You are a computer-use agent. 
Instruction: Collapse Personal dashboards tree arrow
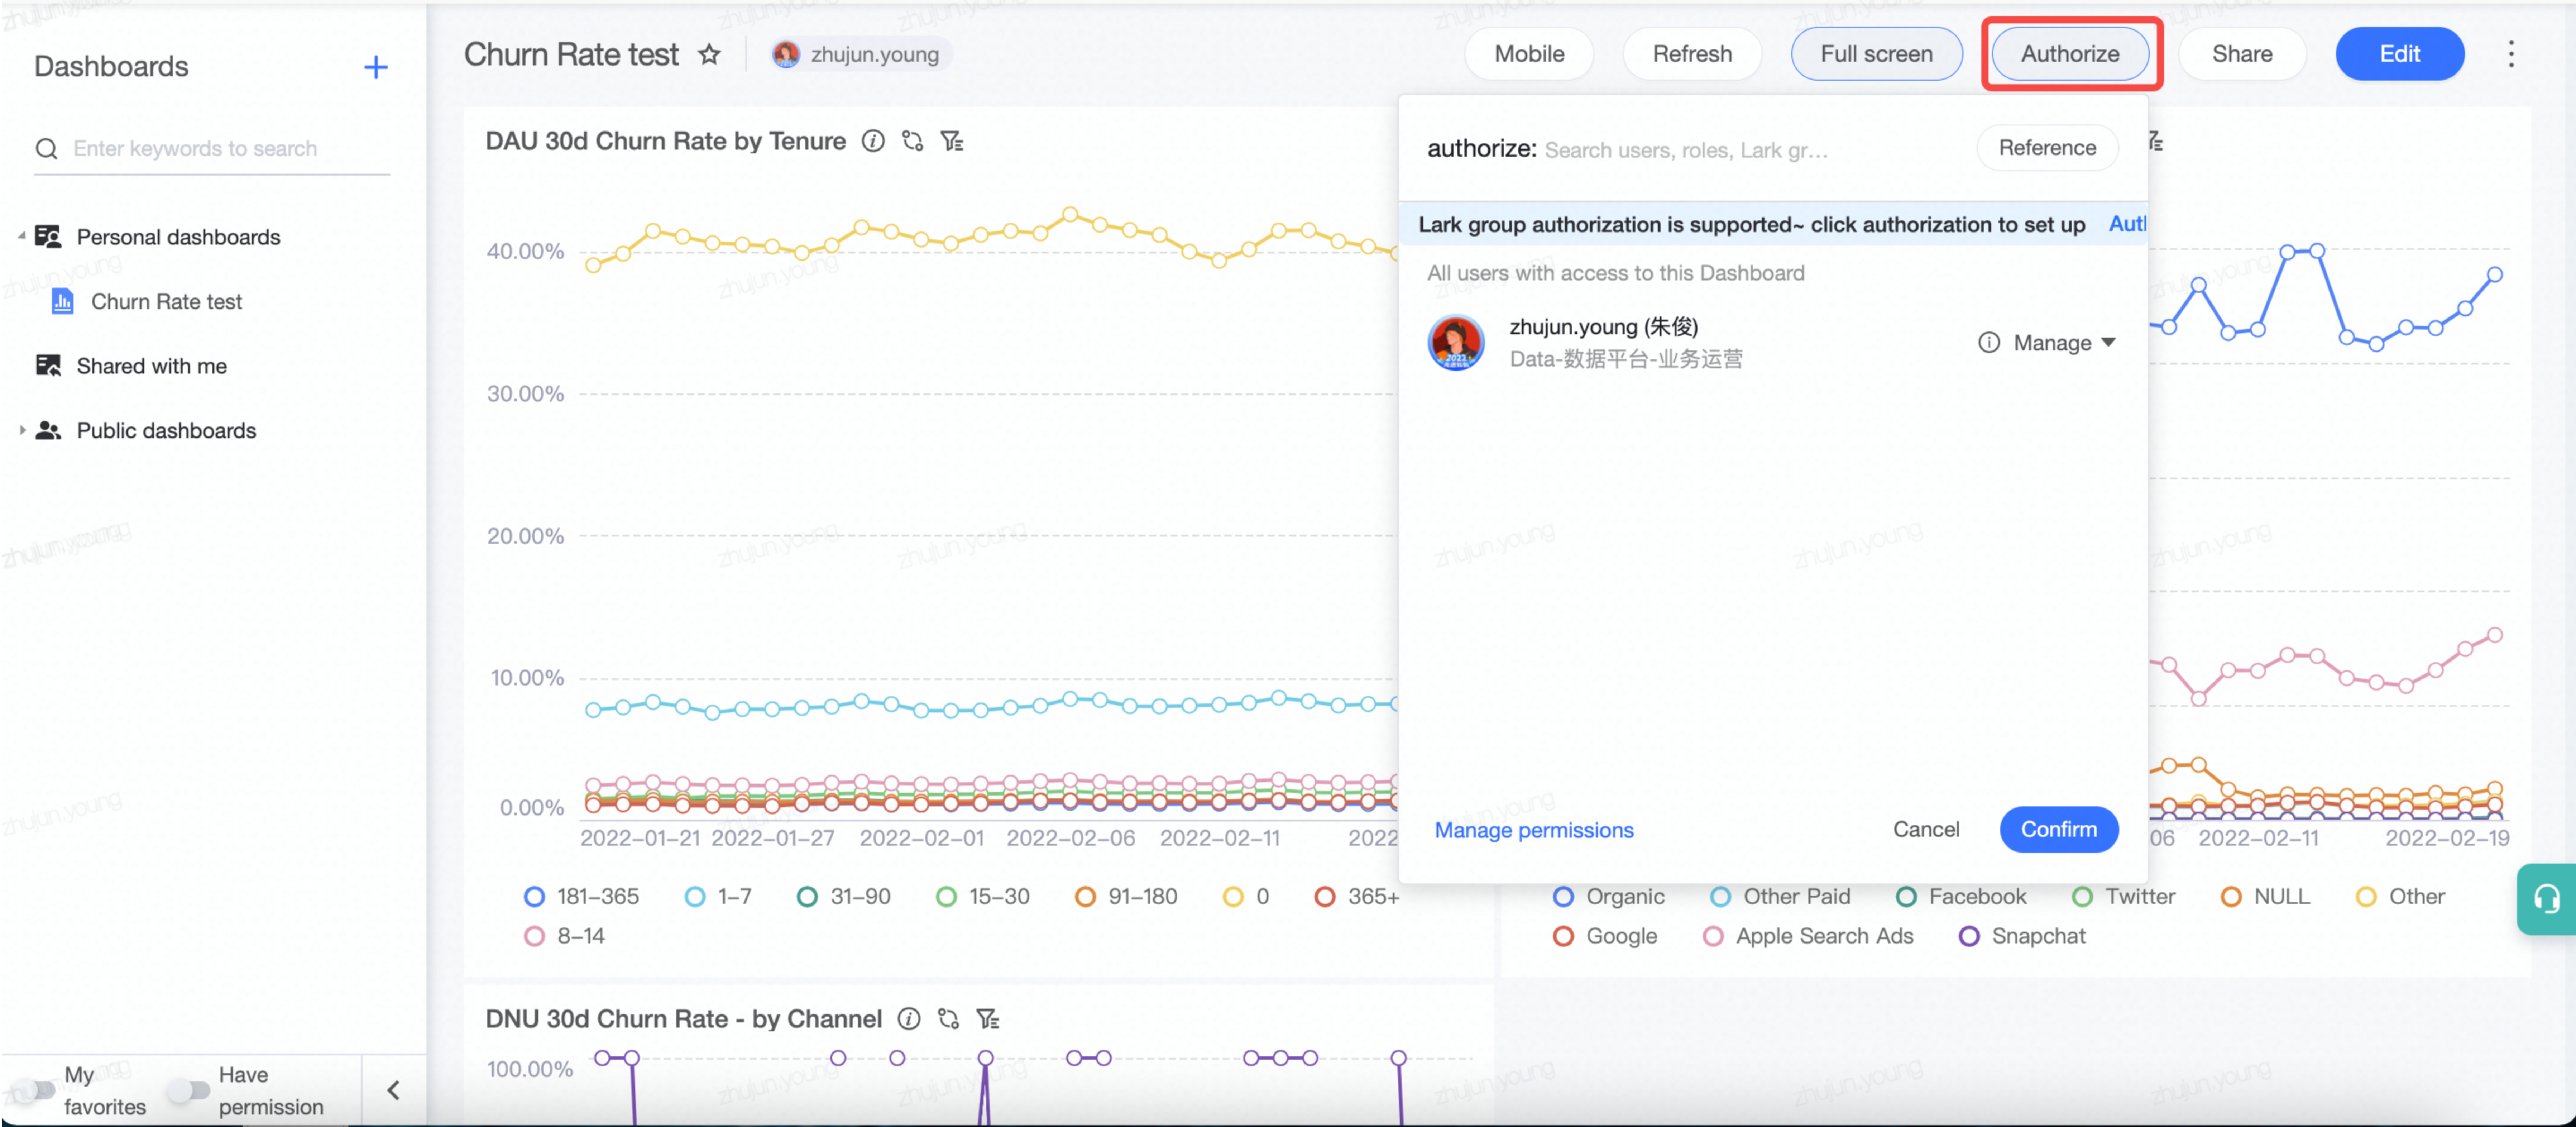point(21,236)
